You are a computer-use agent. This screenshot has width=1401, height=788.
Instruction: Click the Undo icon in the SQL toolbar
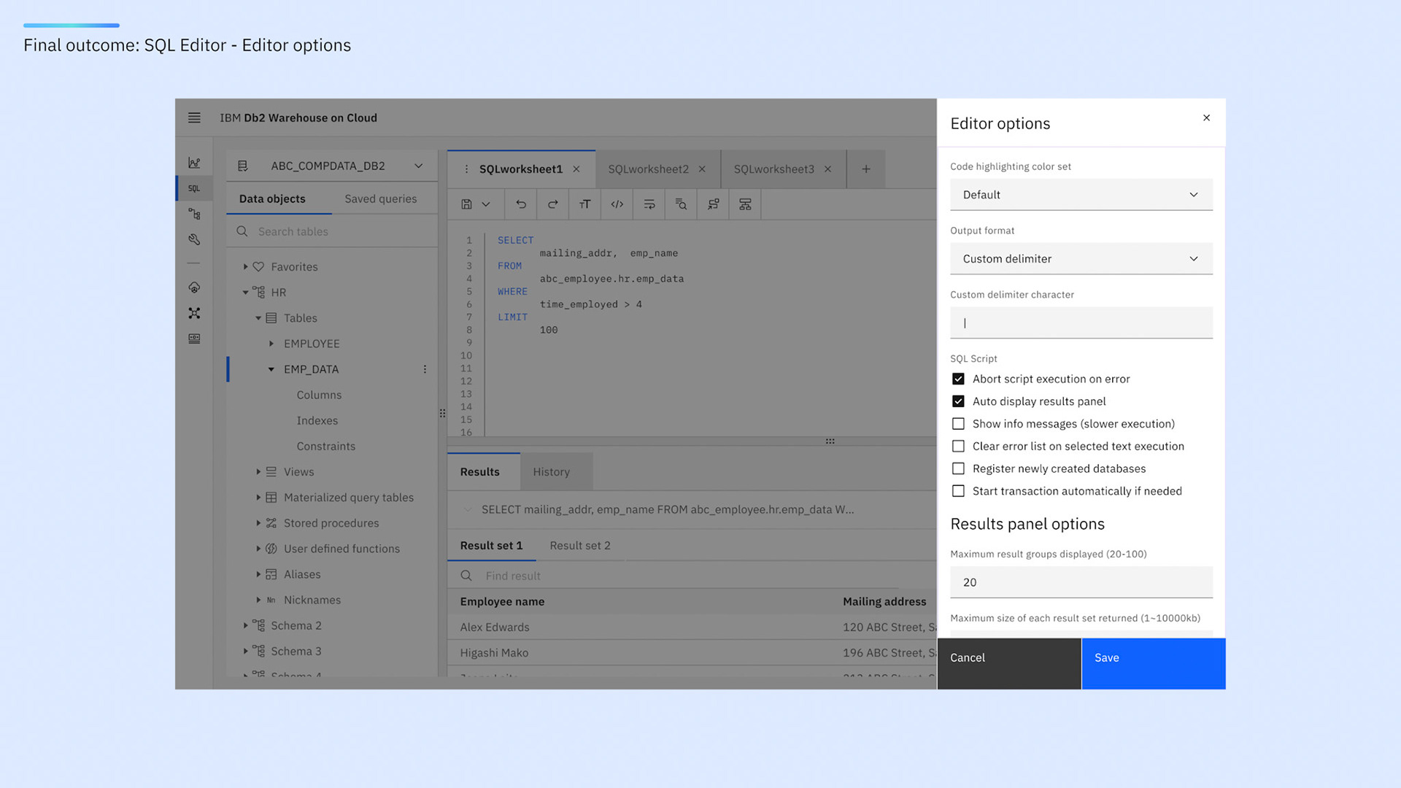pyautogui.click(x=520, y=204)
